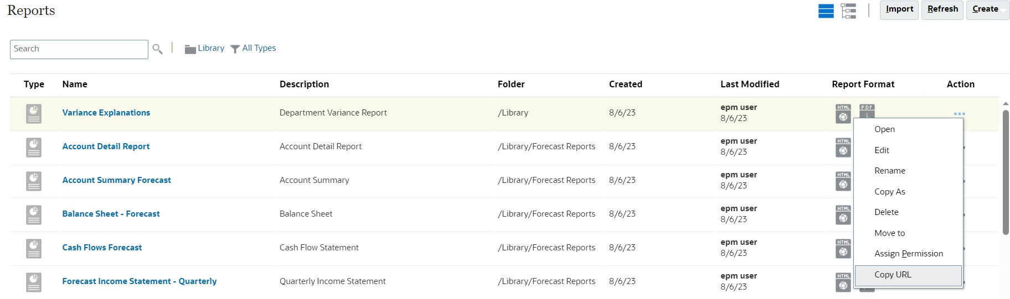This screenshot has width=1010, height=299.
Task: Open Balance Sheet - Forecast as HTML
Action: click(843, 214)
